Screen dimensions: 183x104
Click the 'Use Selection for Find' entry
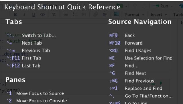coord(149,58)
